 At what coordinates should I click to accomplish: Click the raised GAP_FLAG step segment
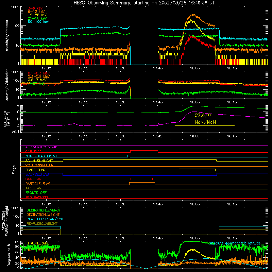point(144,150)
